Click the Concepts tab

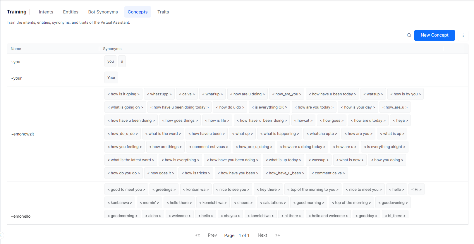pyautogui.click(x=138, y=12)
